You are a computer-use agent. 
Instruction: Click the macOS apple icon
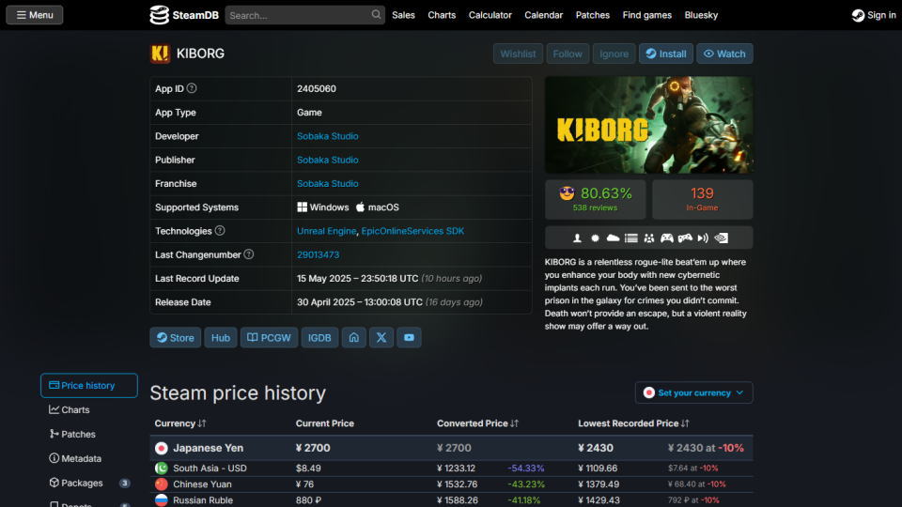pos(360,207)
